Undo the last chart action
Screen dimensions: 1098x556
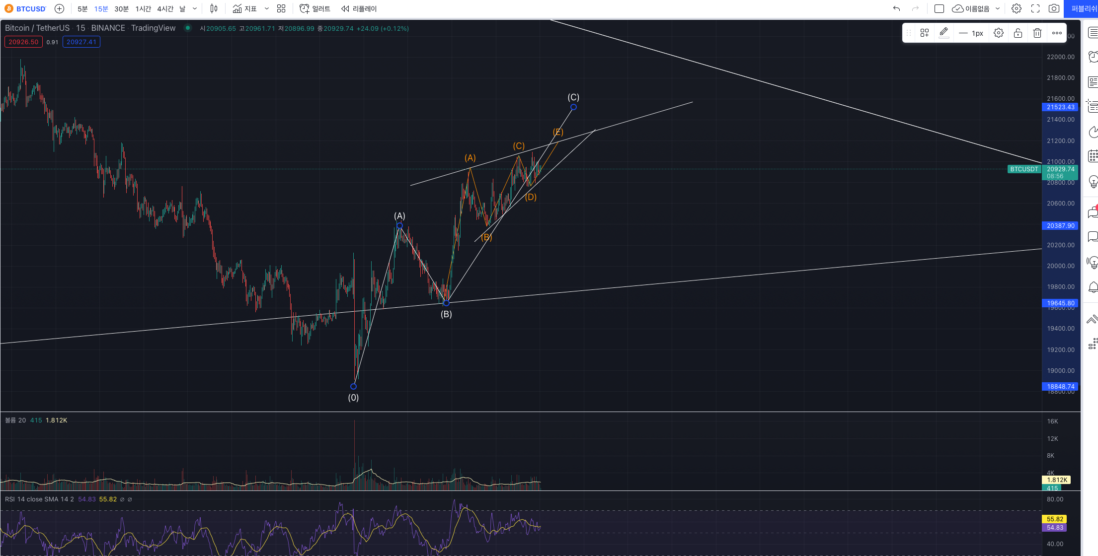click(x=897, y=8)
